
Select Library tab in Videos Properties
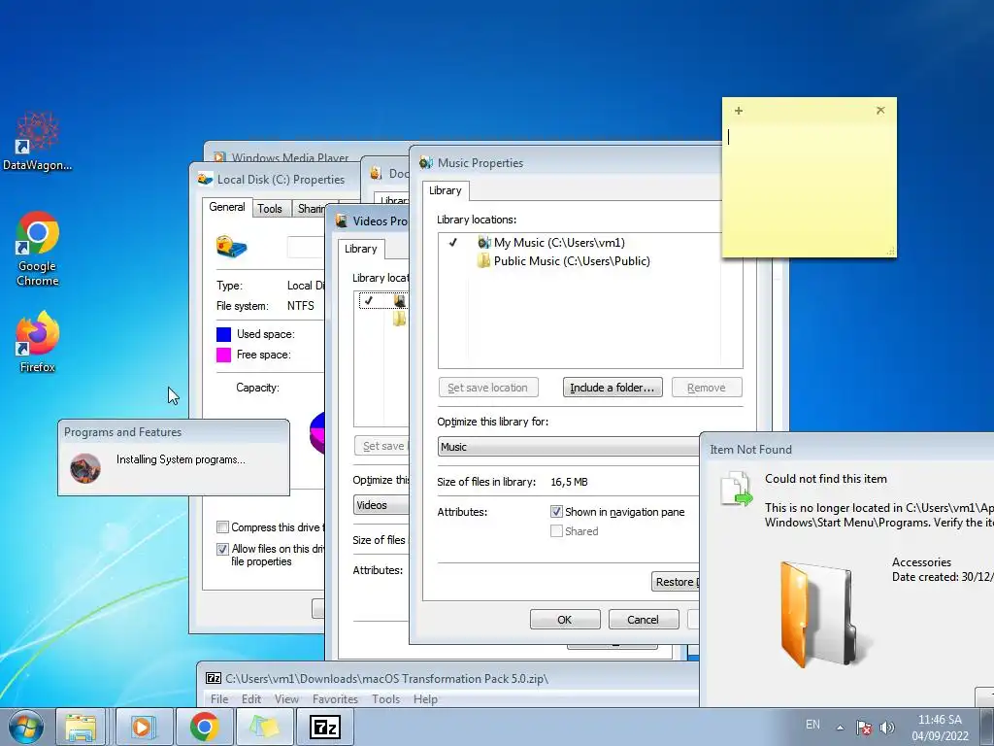[x=361, y=249]
